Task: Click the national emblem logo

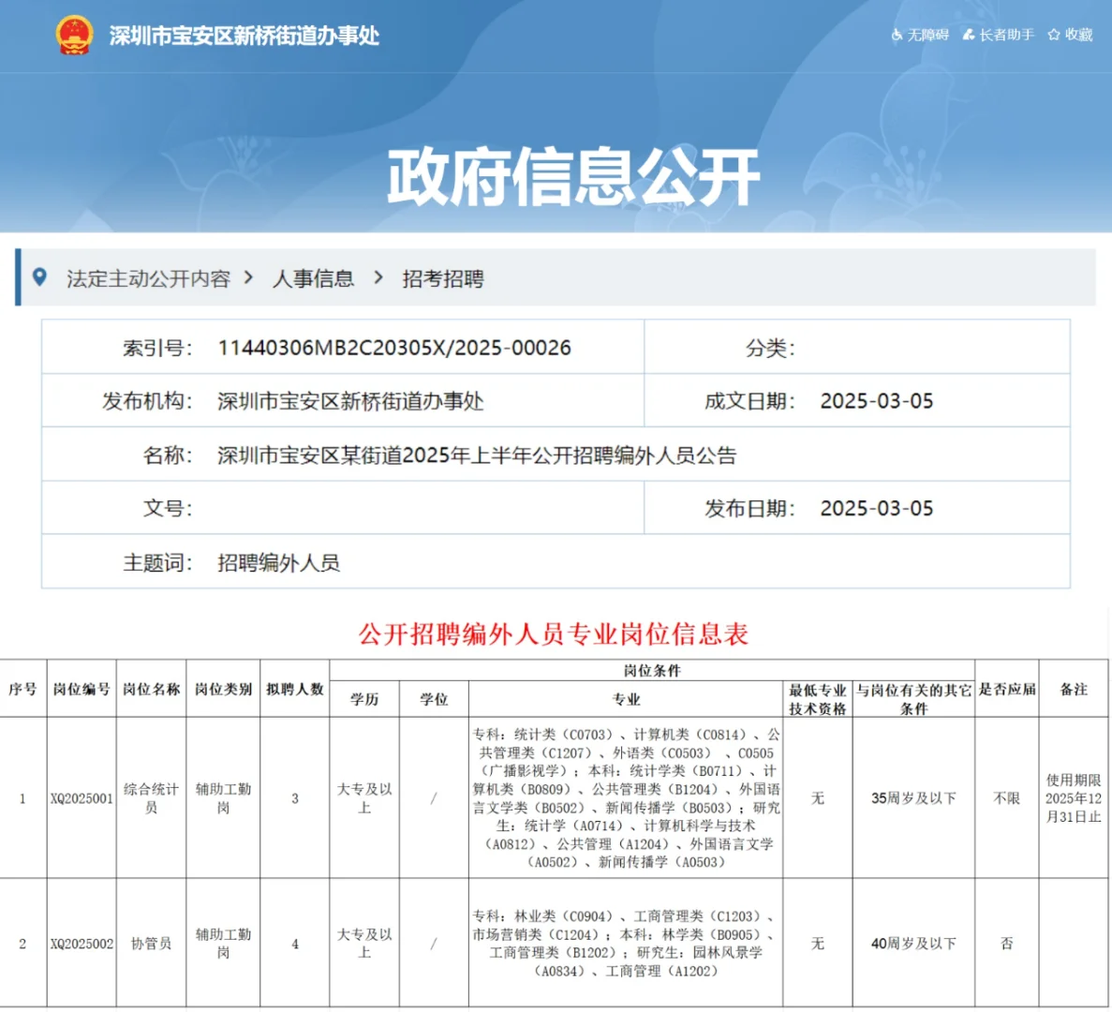Action: 74,34
